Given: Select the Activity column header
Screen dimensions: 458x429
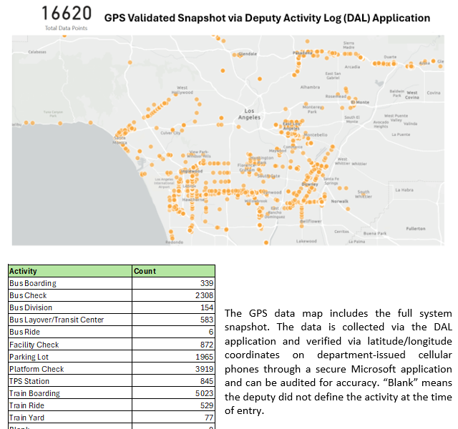Looking at the screenshot, I should tap(23, 271).
